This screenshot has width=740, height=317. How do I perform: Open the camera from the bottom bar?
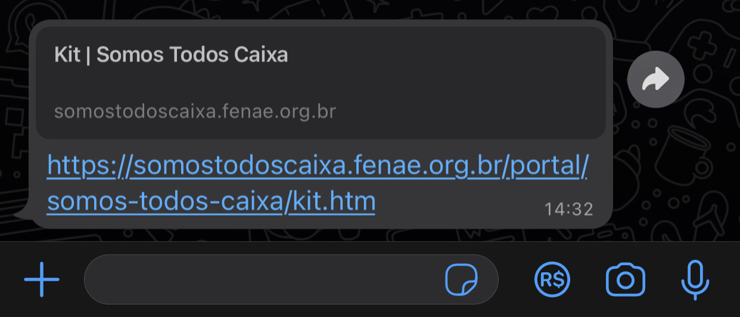click(626, 279)
